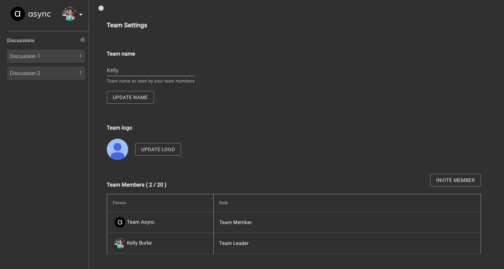The width and height of the screenshot is (504, 269).
Task: Click the Discussions section header
Action: coord(21,40)
